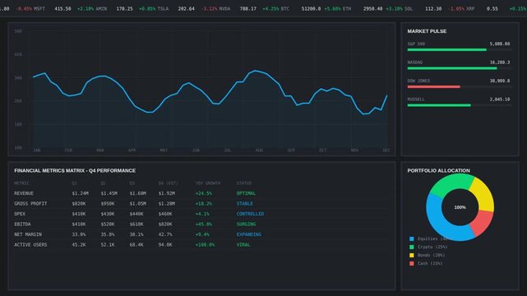This screenshot has height=296, width=527.
Task: Click the XRP ticker symbol
Action: (470, 9)
